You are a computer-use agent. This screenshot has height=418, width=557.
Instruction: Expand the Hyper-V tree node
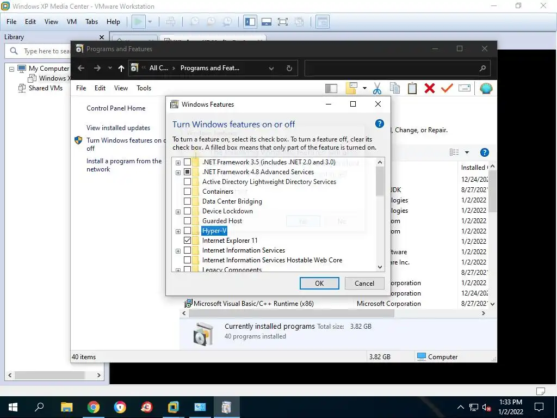pyautogui.click(x=178, y=231)
